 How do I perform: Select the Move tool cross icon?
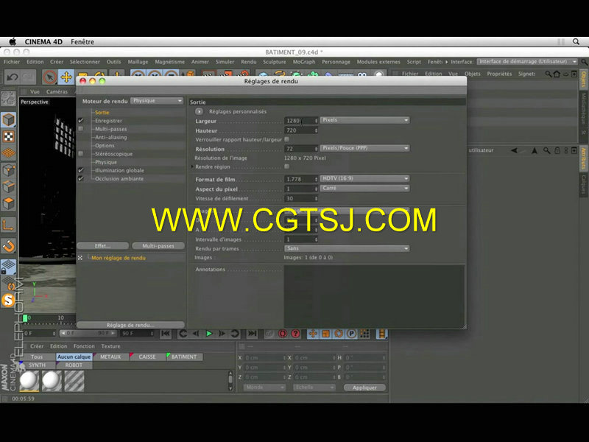pyautogui.click(x=66, y=77)
